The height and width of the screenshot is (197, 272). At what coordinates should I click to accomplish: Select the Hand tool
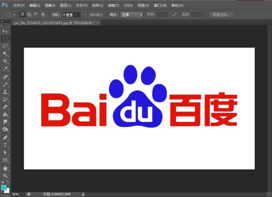tap(5, 168)
